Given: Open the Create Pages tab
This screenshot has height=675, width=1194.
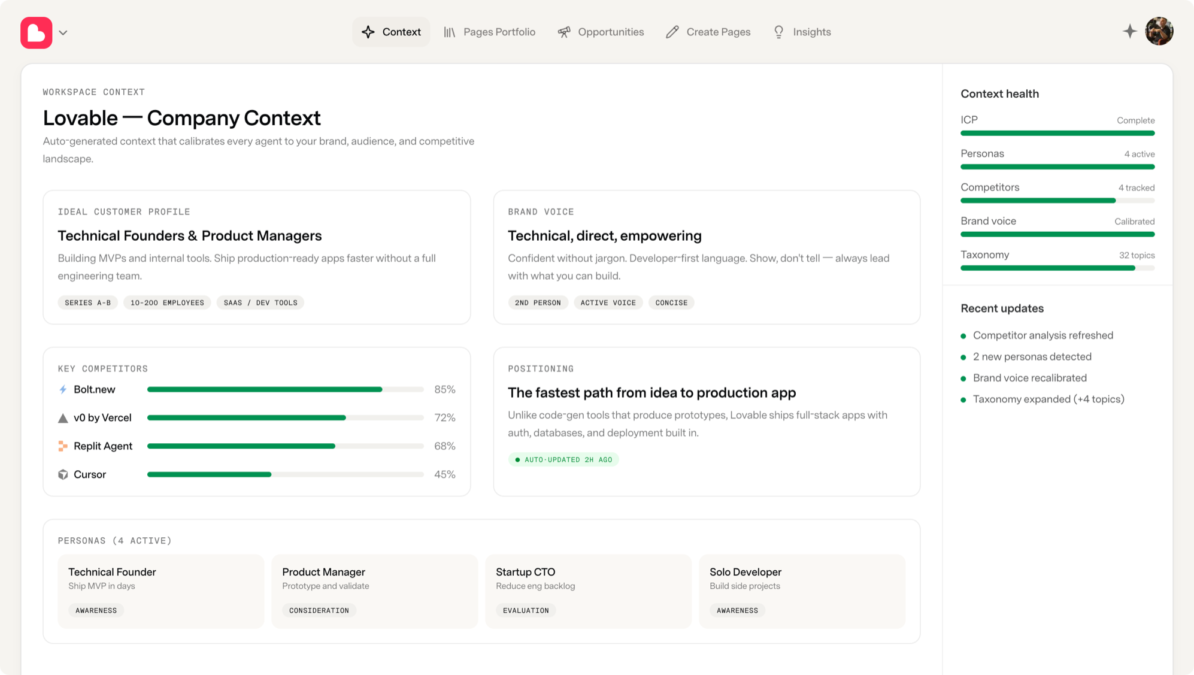Looking at the screenshot, I should pyautogui.click(x=708, y=32).
